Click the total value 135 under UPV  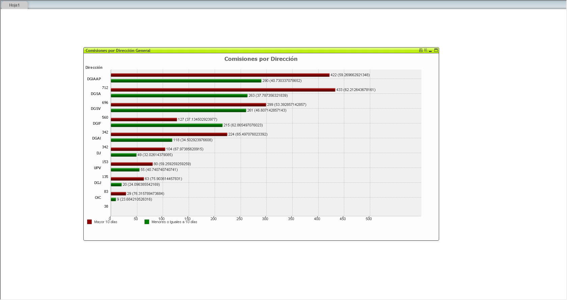(105, 177)
